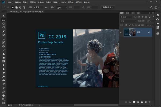Open layer opacity slider dropdown
161x107 pixels.
pyautogui.click(x=153, y=21)
